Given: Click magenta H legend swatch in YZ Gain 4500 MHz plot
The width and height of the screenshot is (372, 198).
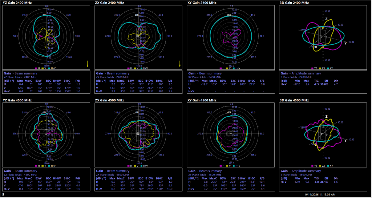Looking at the screenshot, I should (x=36, y=166).
